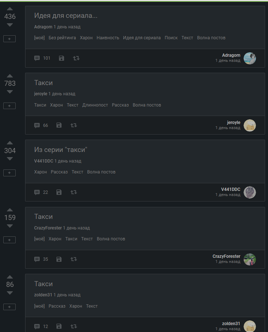Expand post rated 436 with plus button

coord(10,39)
